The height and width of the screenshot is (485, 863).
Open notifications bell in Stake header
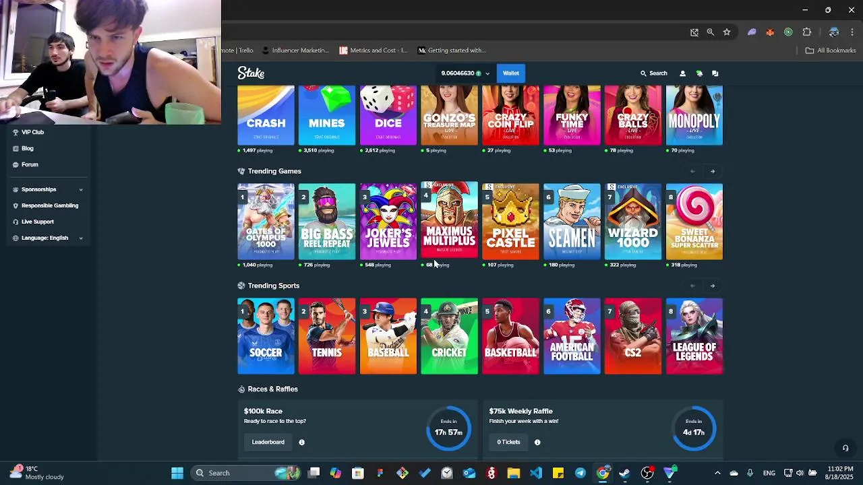[x=699, y=73]
